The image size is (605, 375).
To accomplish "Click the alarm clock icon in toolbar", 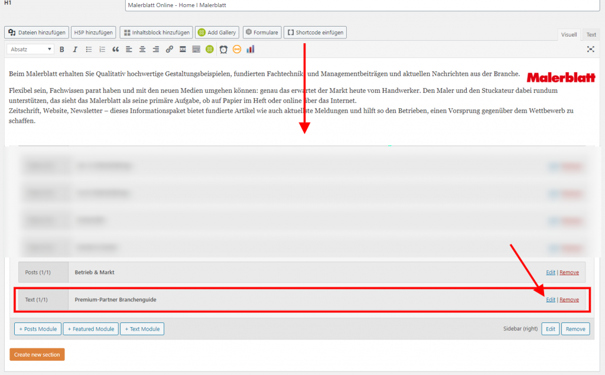I will coord(223,50).
